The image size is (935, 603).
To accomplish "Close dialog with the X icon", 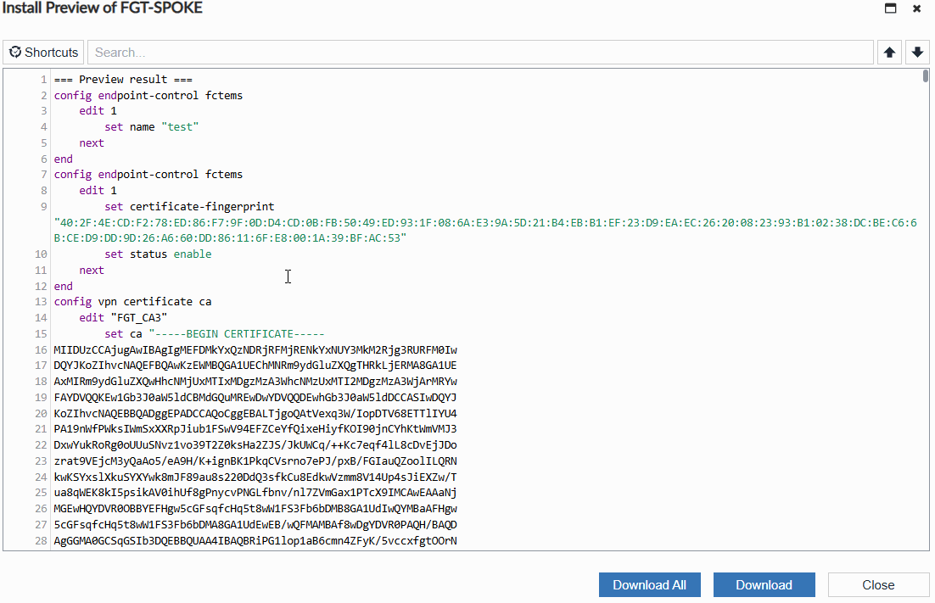I will 916,8.
